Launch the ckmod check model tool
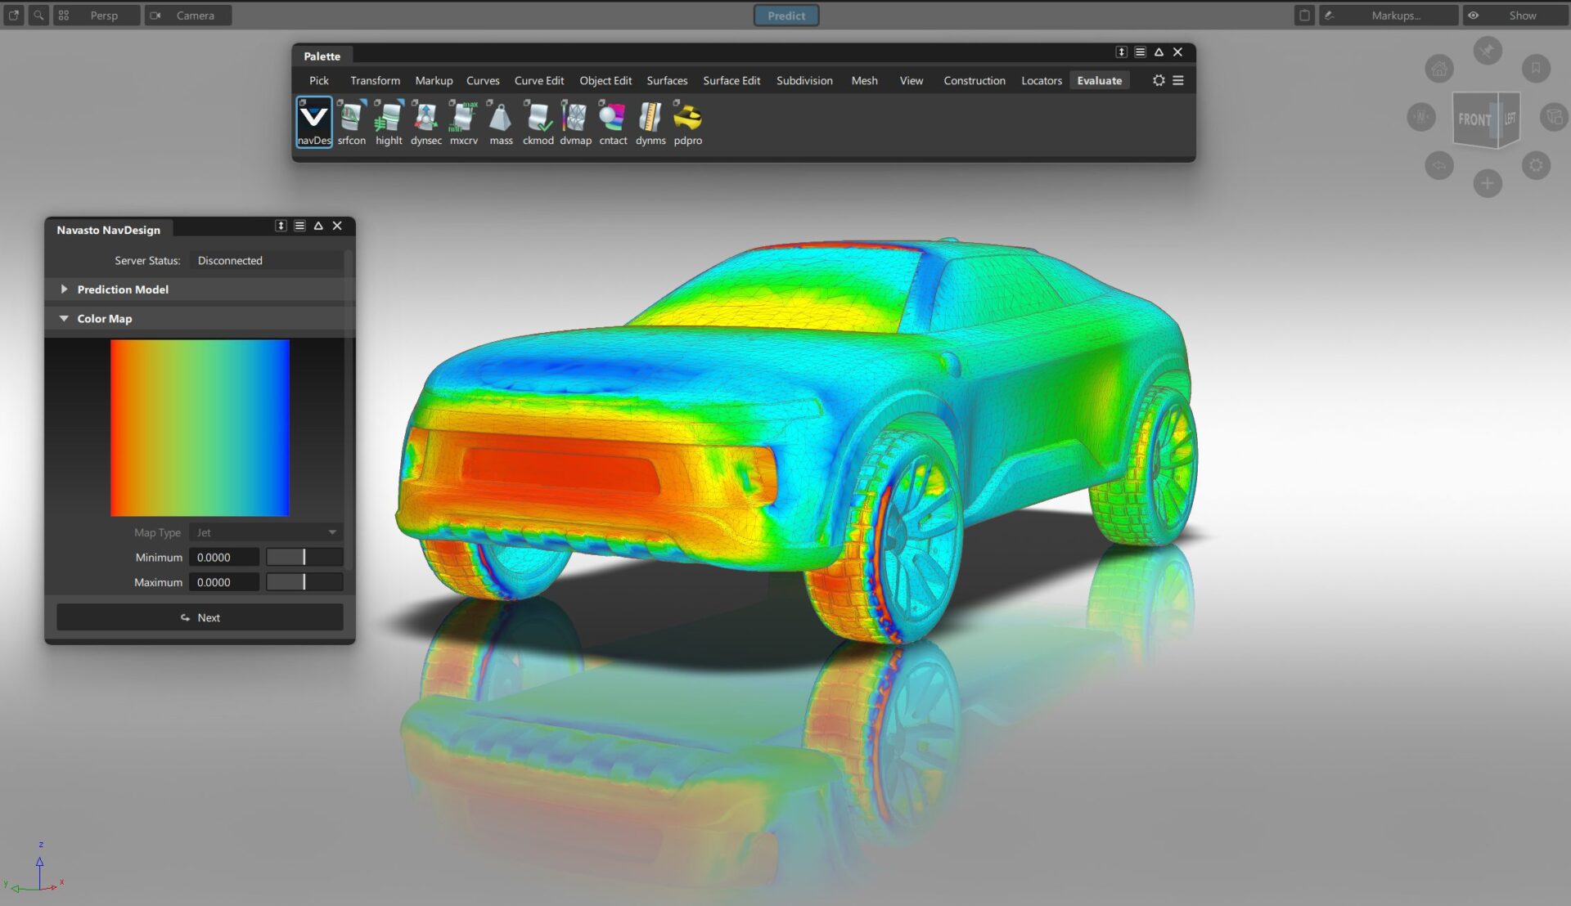Image resolution: width=1571 pixels, height=906 pixels. coord(538,121)
